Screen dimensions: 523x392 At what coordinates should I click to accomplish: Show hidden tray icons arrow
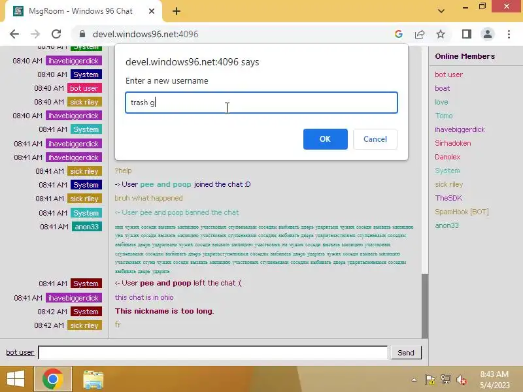(x=414, y=380)
